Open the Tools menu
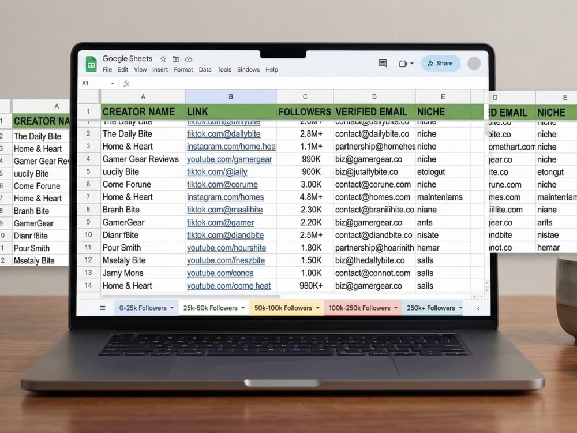This screenshot has height=433, width=577. pos(224,70)
